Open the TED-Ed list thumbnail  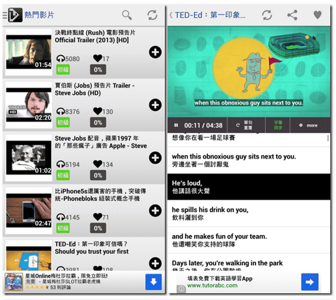point(29,255)
